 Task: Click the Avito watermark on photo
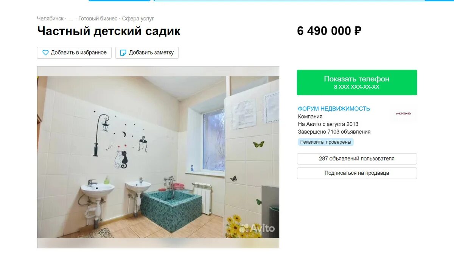point(257,228)
